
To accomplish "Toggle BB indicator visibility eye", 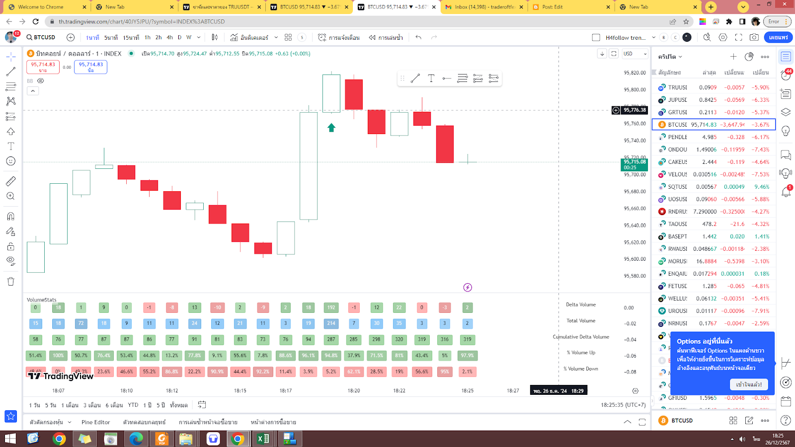I will (x=41, y=80).
